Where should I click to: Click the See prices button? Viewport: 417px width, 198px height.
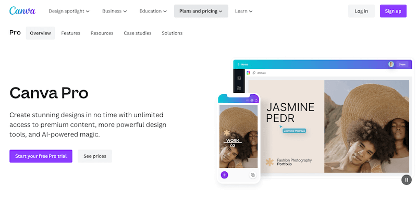pos(95,156)
